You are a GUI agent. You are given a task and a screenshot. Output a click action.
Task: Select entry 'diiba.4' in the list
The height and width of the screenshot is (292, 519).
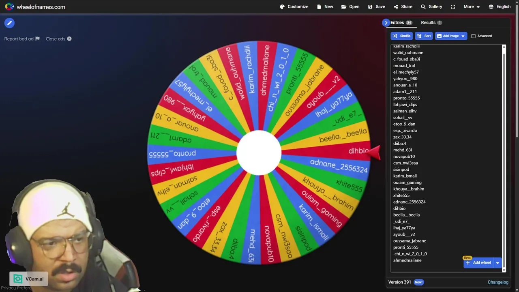click(x=399, y=144)
